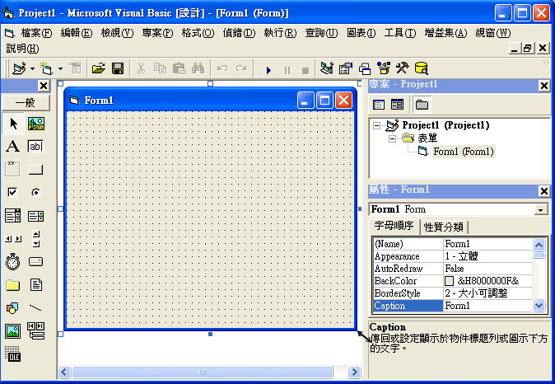This screenshot has width=555, height=384.
Task: Select the Label tool (letter A)
Action: [13, 147]
